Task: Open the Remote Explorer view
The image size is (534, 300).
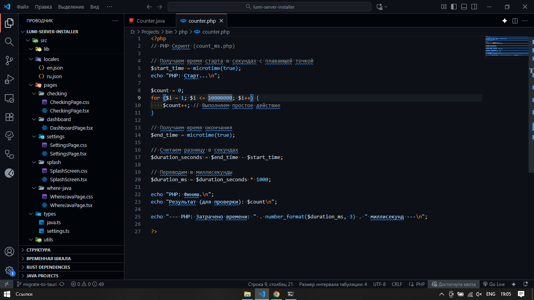Action: coord(9,98)
